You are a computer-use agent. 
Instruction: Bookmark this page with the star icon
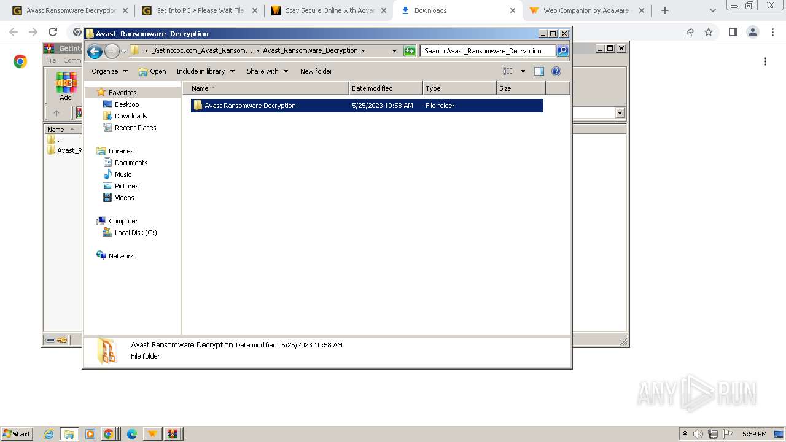pyautogui.click(x=709, y=32)
